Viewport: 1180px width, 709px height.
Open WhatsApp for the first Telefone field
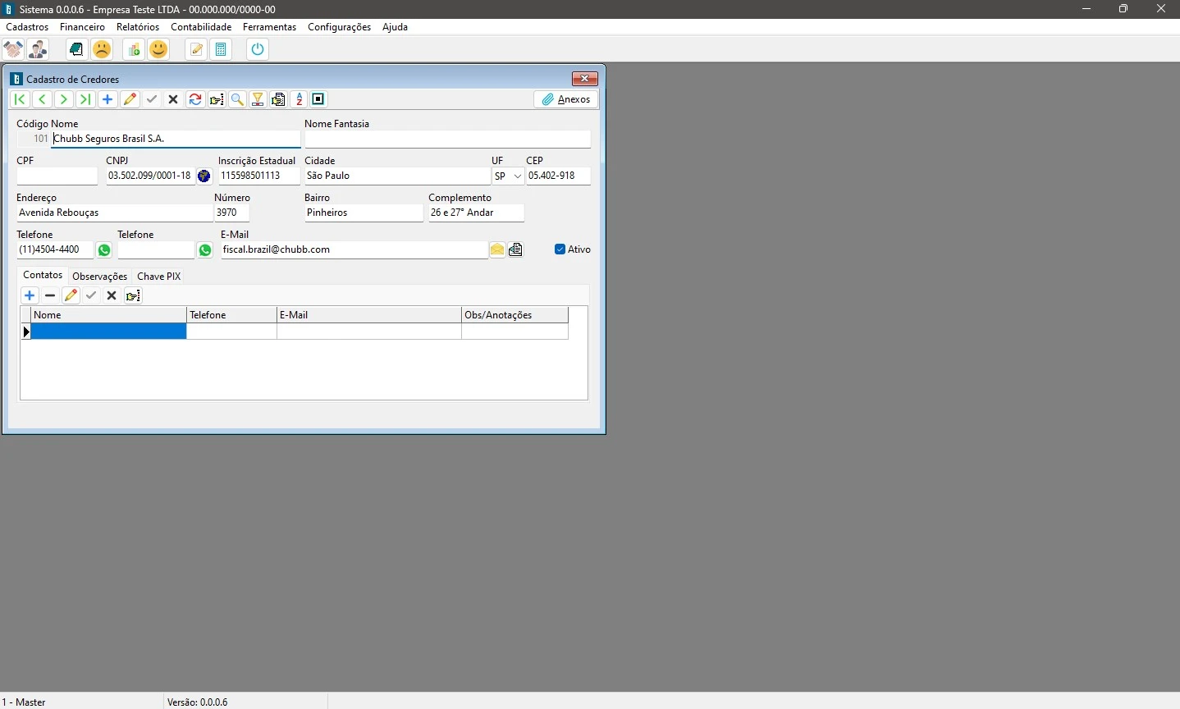(x=104, y=250)
